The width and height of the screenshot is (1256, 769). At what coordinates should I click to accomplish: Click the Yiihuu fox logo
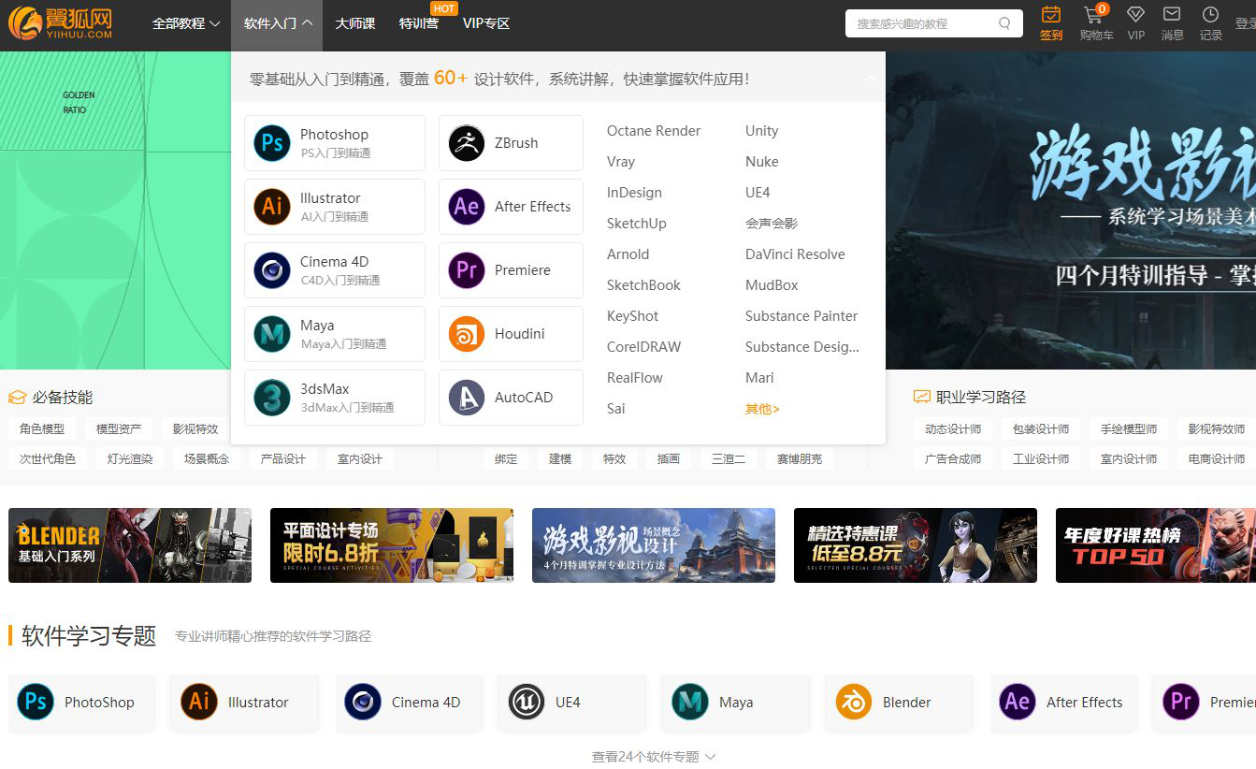tap(62, 23)
